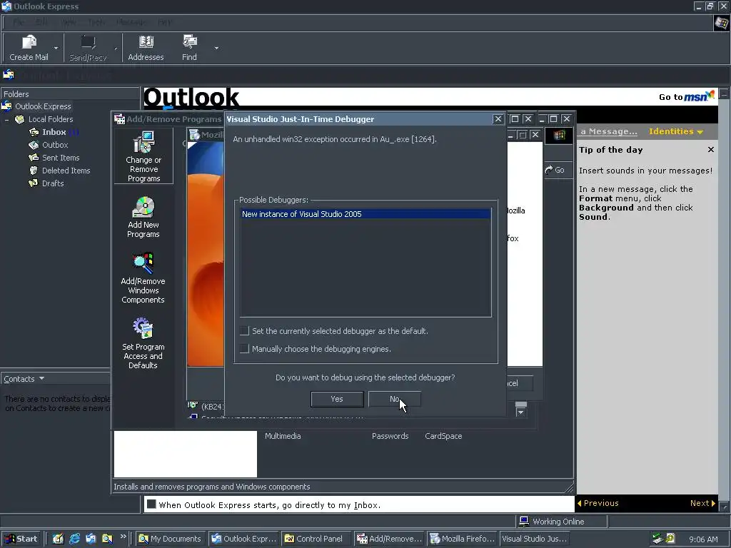731x548 pixels.
Task: Open the Message menu in Outlook Express
Action: click(x=130, y=22)
